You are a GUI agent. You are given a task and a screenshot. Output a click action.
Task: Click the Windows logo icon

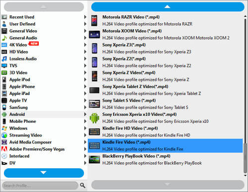click(x=4, y=128)
